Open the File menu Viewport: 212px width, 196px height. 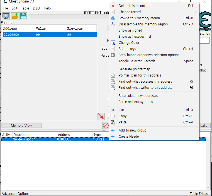5,8
